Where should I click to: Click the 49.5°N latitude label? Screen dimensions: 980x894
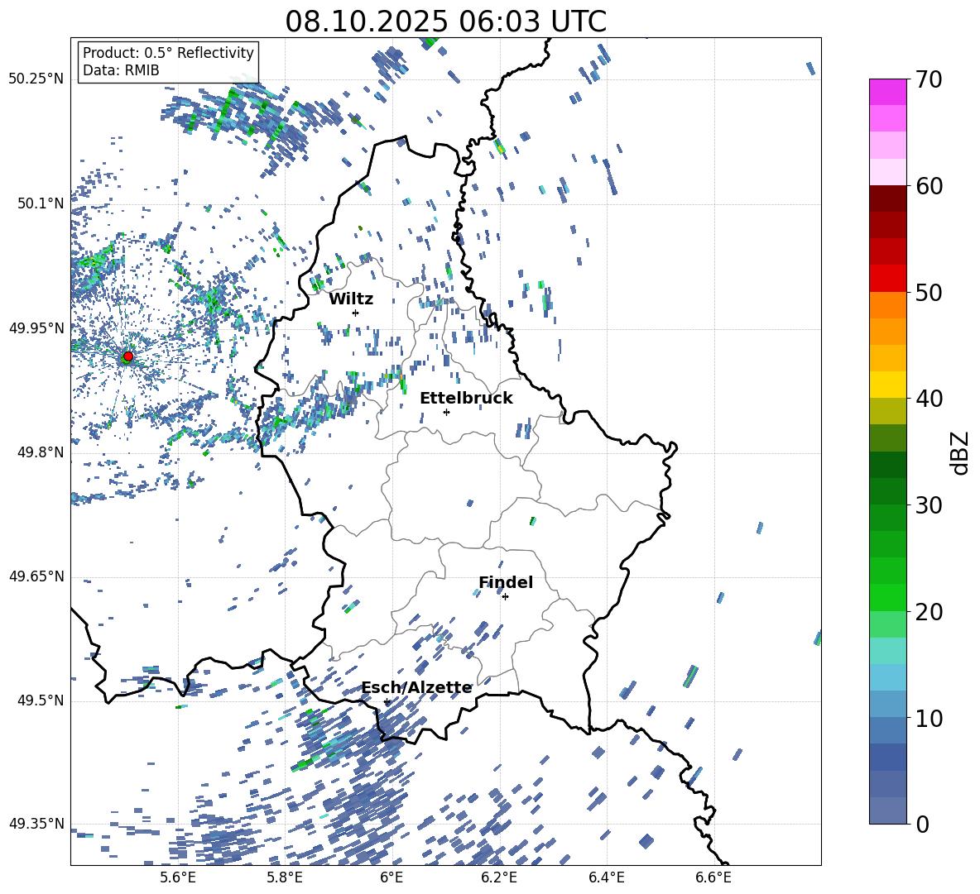41,700
